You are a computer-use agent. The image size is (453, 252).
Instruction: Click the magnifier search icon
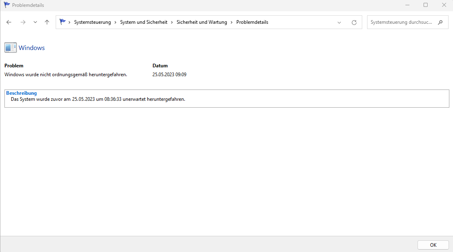click(440, 22)
